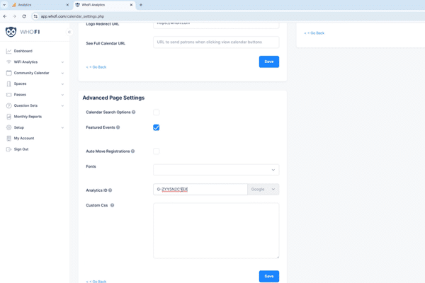425x283 pixels.
Task: Open the Google analytics provider dropdown
Action: tap(263, 190)
